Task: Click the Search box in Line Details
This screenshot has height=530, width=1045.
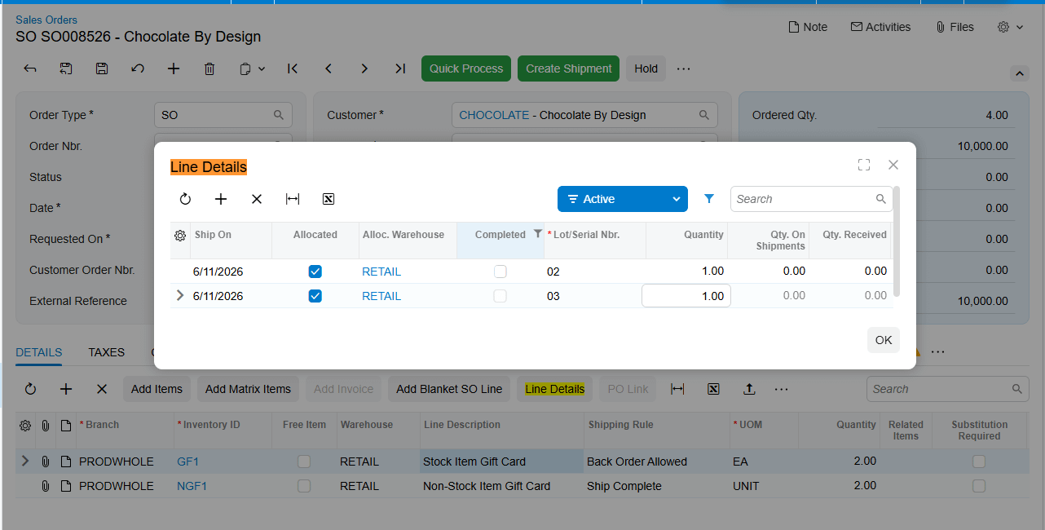Action: (x=810, y=199)
